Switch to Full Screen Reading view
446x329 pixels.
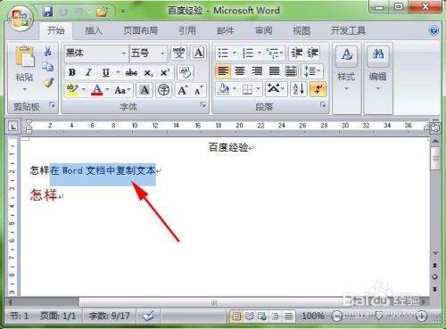(249, 316)
